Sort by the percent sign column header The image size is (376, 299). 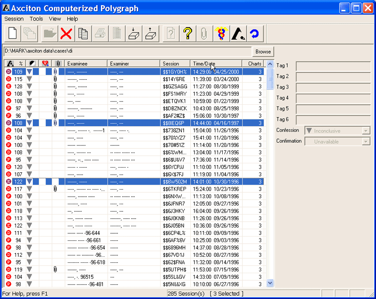(21, 64)
